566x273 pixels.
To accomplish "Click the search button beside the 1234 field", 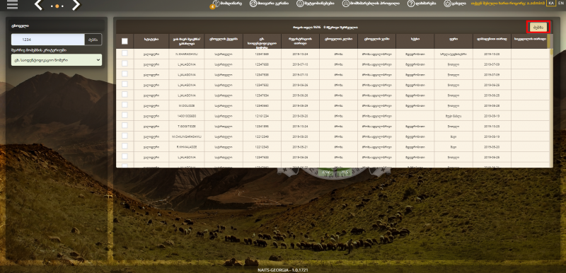I will pos(93,40).
